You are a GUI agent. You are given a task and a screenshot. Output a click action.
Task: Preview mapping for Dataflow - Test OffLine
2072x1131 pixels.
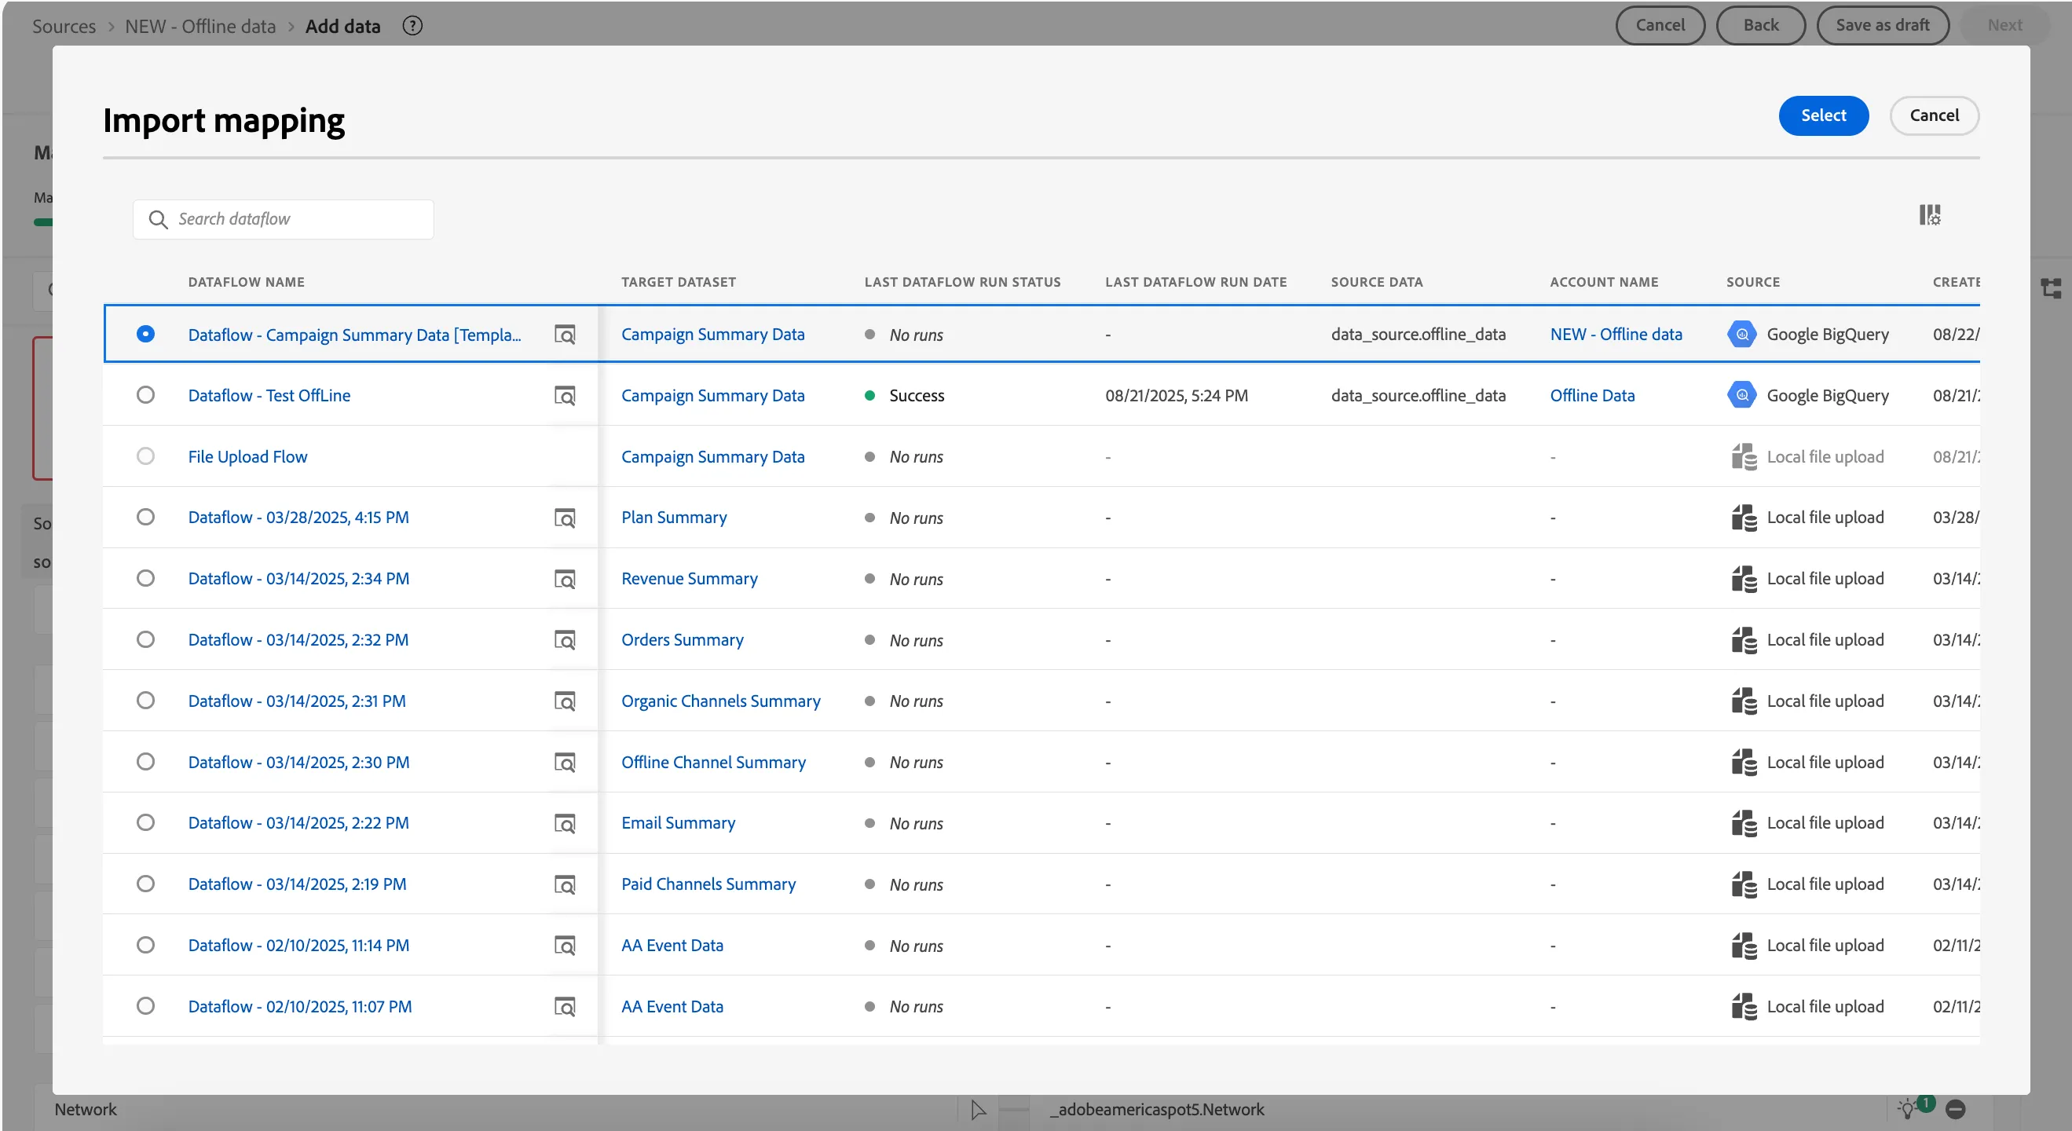[x=565, y=396]
